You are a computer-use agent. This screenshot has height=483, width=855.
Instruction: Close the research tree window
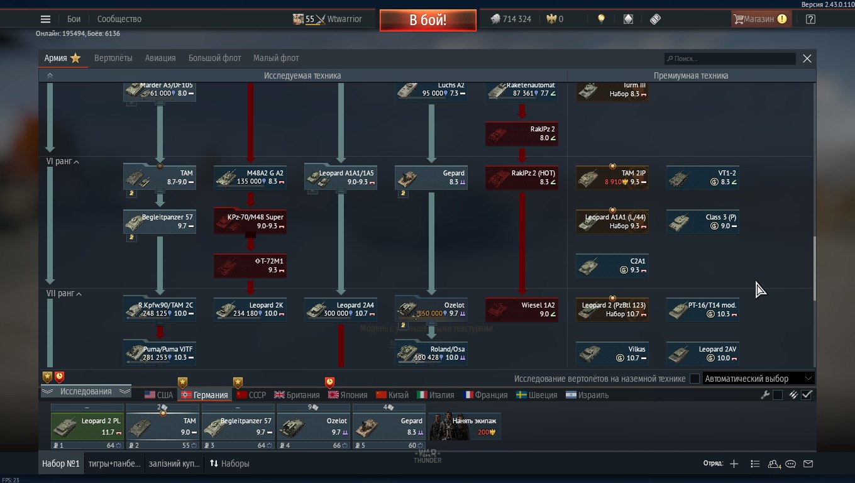[x=807, y=58]
